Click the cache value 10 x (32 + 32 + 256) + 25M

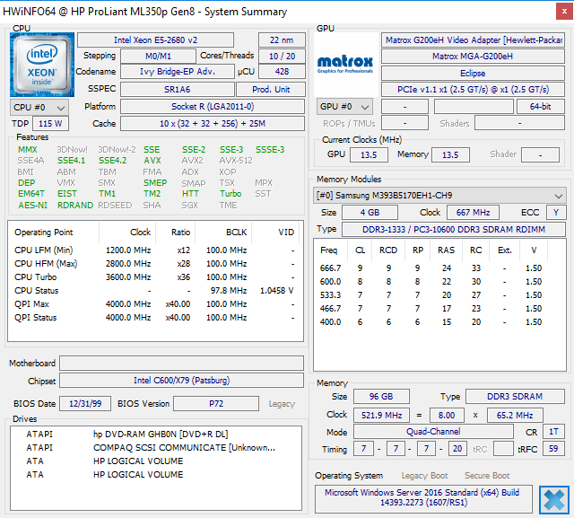click(213, 124)
